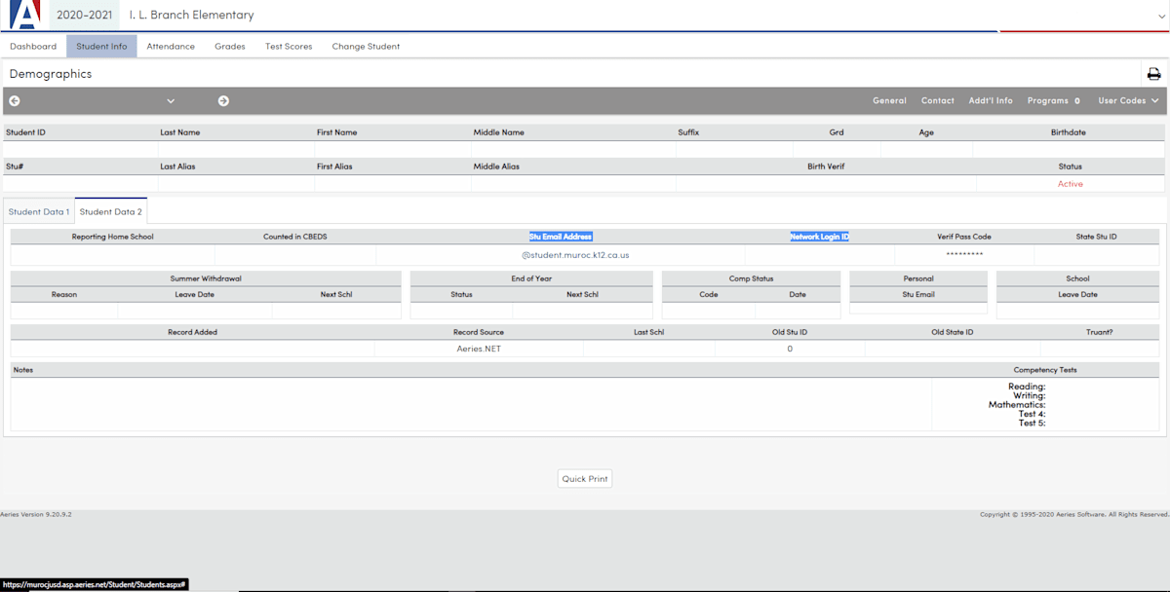Click the Notes text area

tap(470, 403)
